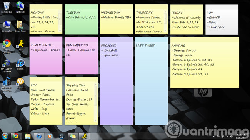Open the Network desktop icon

click(20, 7)
